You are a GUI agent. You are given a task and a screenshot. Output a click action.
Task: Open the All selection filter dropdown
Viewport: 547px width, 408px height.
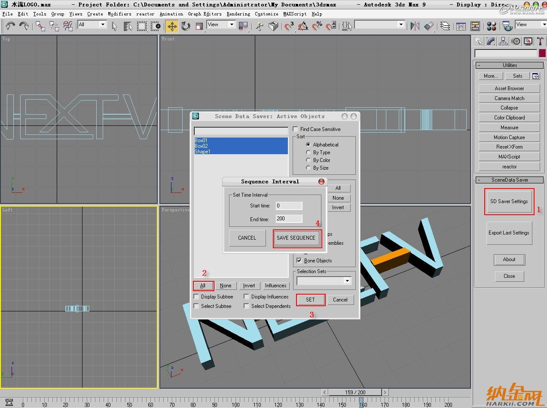point(102,24)
